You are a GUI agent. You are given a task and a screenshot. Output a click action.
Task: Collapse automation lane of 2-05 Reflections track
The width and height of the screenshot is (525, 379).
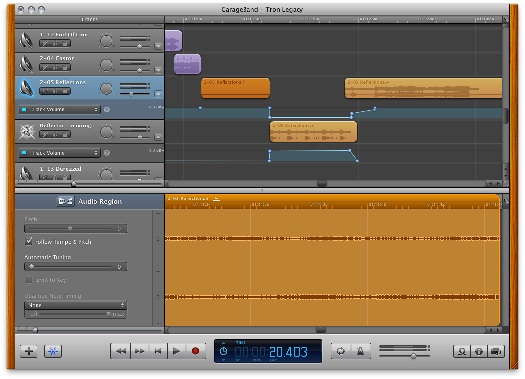tap(158, 94)
